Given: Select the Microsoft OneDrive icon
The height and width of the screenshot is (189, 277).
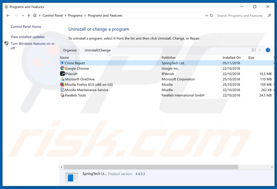Looking at the screenshot, I should click(62, 79).
